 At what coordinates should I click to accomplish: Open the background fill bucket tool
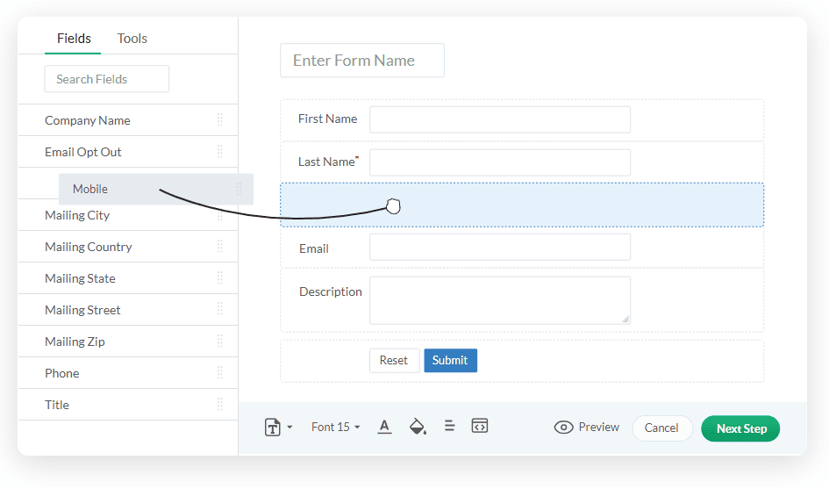[x=418, y=427]
